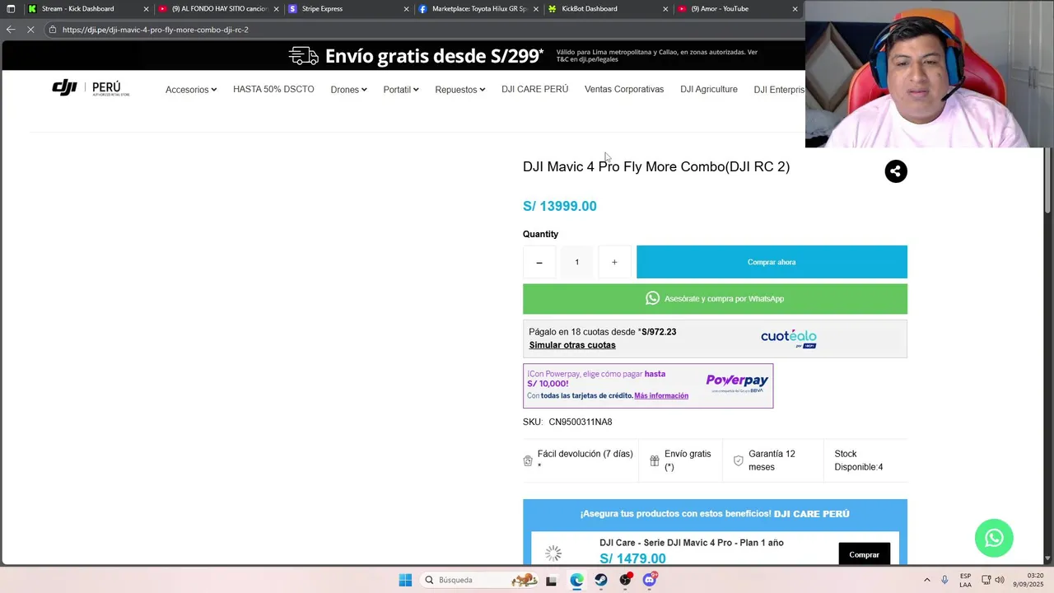Open the volume tray icon
The image size is (1054, 593).
1000,580
